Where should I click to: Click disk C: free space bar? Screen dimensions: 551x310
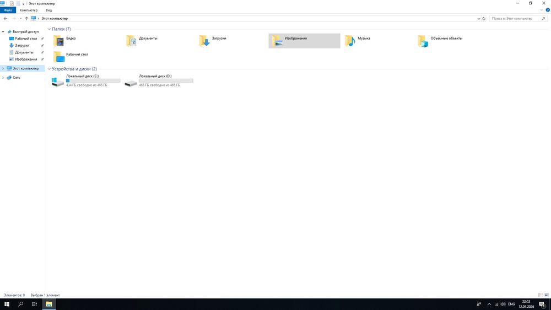[93, 80]
